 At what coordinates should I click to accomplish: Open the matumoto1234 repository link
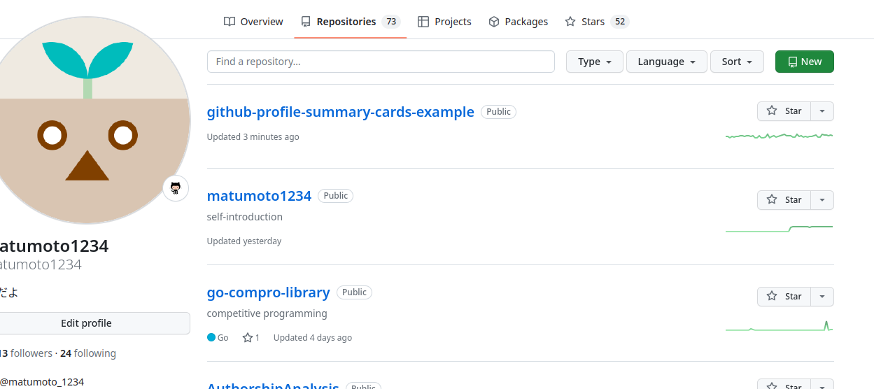259,196
